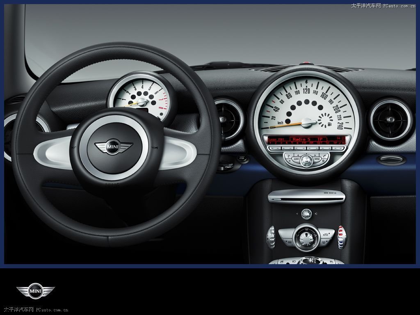Tap the MINI emblem on the steering wheel

114,146
